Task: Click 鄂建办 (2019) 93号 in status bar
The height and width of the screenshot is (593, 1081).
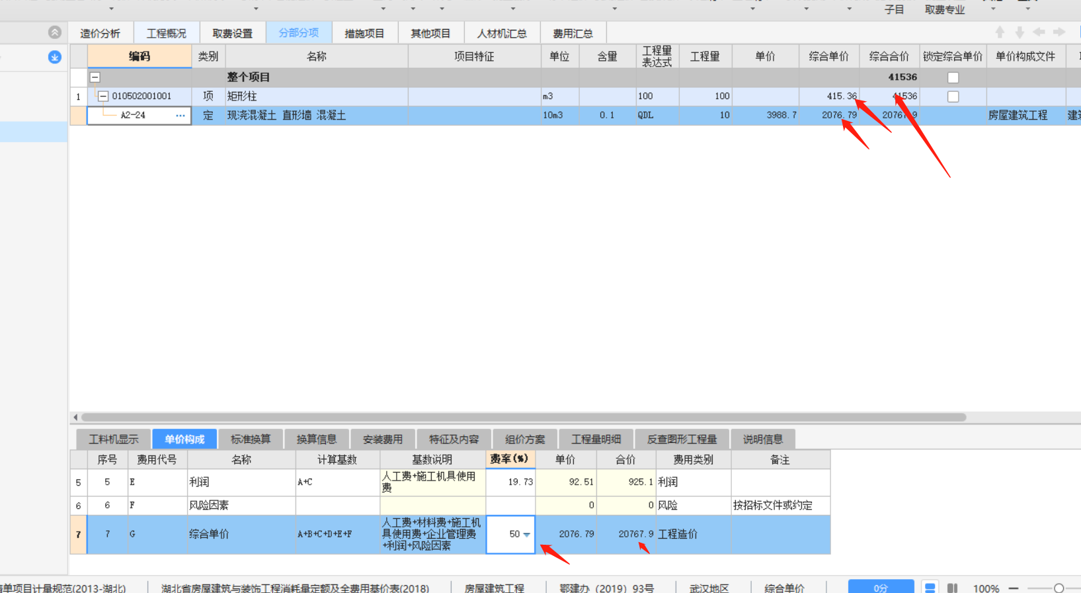Action: (x=606, y=588)
